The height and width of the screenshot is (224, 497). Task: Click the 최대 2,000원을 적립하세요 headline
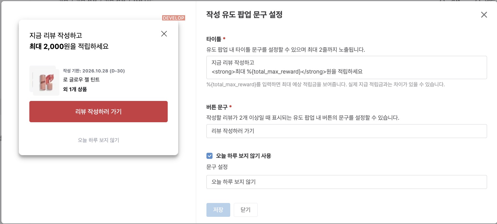[69, 46]
